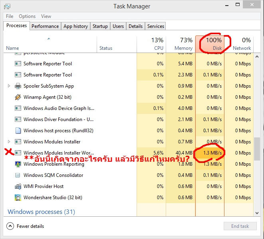This screenshot has height=239, width=264.
Task: Select the Windows SQM Consolidator row
Action: 128,175
